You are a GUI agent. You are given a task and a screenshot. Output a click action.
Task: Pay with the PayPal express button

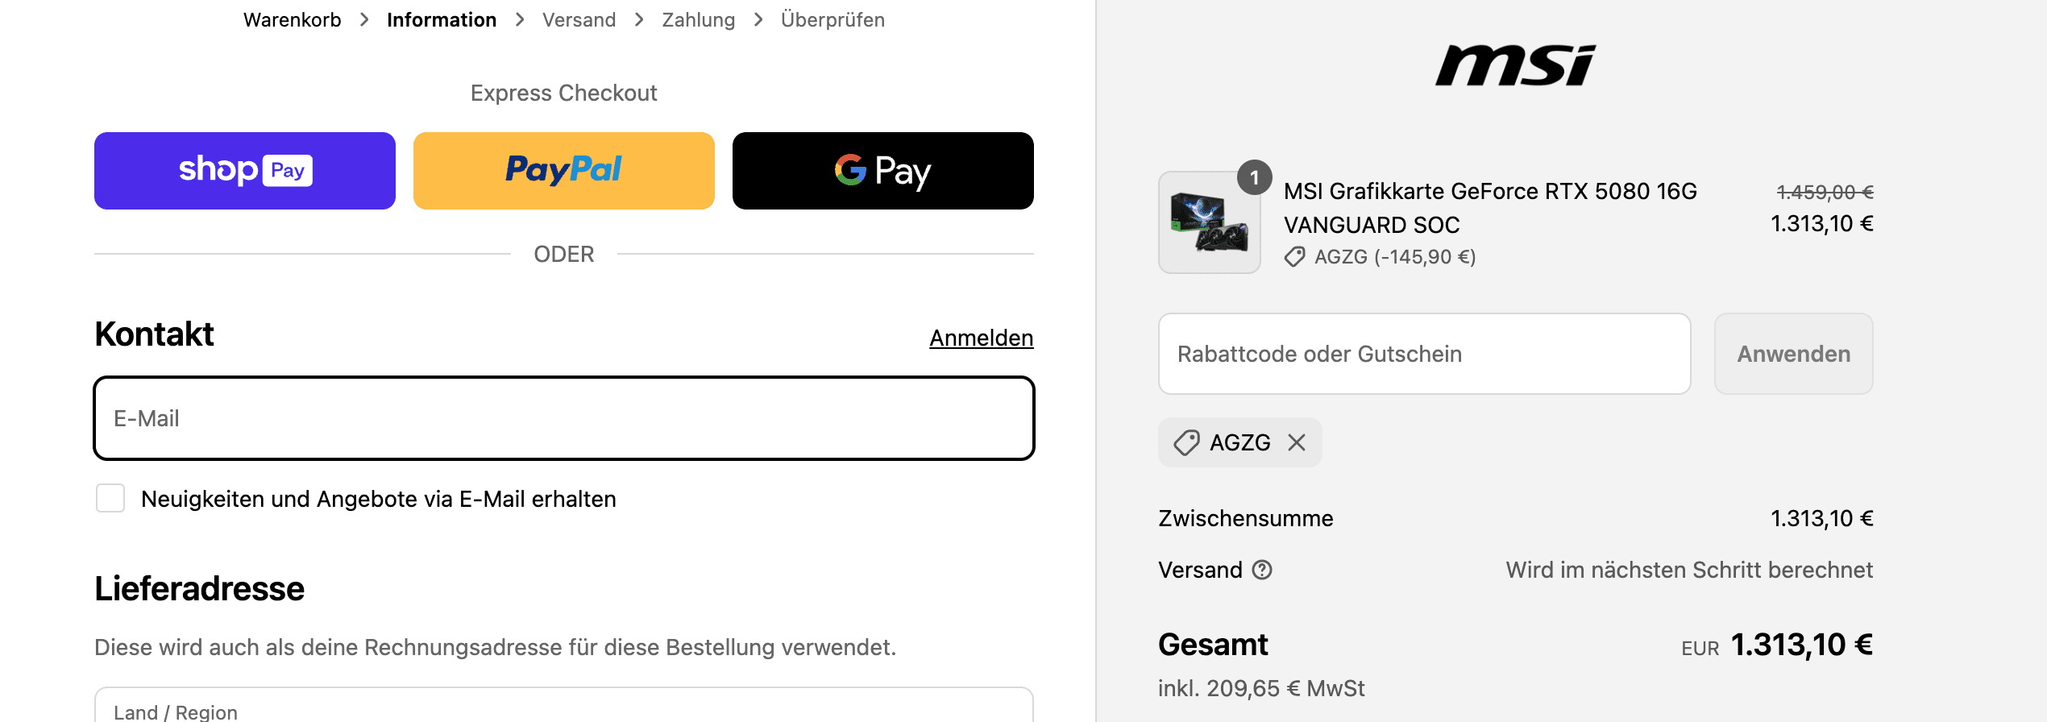coord(563,171)
